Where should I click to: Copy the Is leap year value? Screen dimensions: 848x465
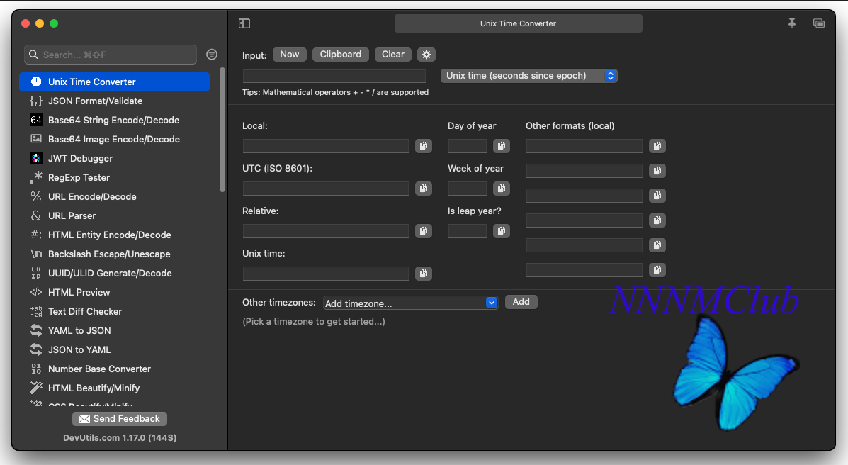(502, 231)
